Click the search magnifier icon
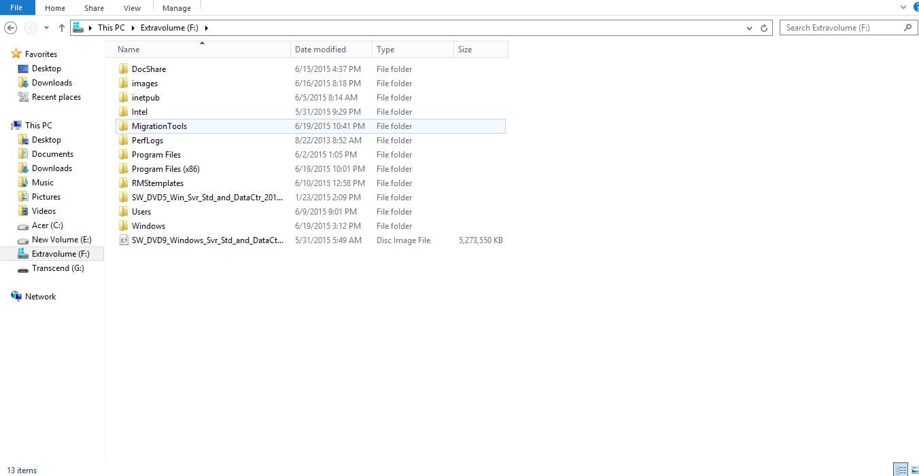Image resolution: width=919 pixels, height=476 pixels. click(x=907, y=28)
